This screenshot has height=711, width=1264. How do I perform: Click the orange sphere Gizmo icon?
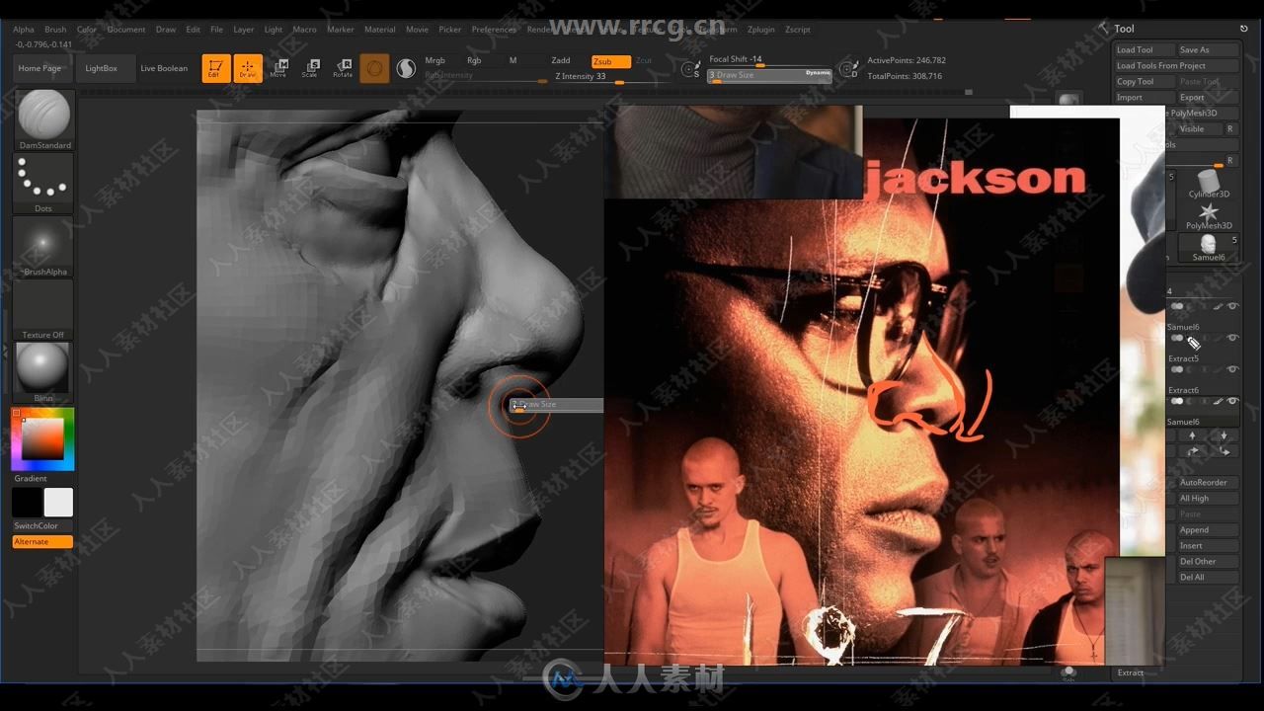(x=374, y=68)
